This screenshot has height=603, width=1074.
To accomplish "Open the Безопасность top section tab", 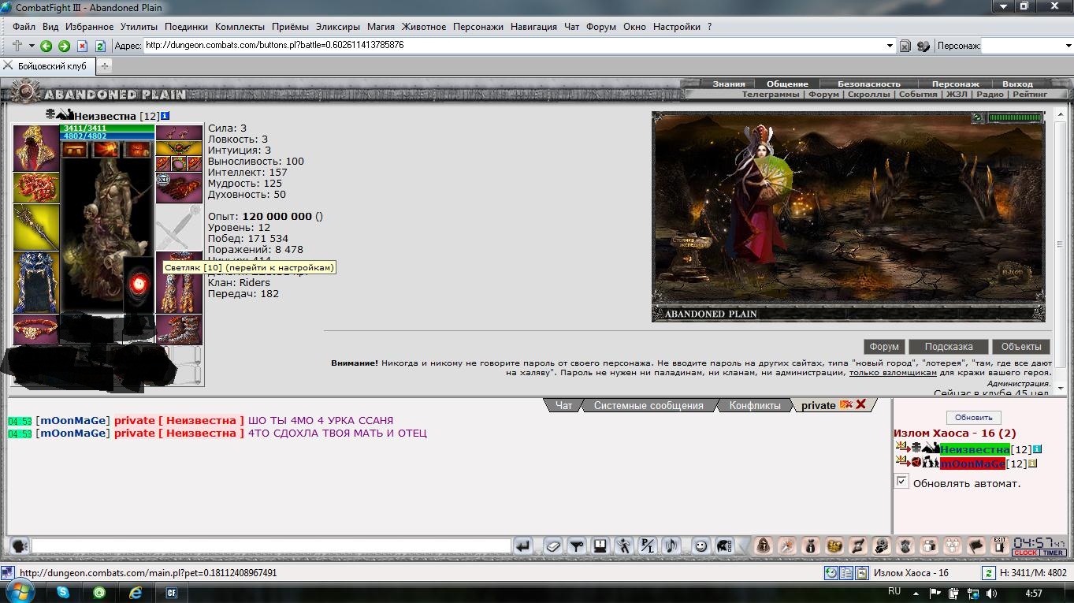I will pos(869,84).
